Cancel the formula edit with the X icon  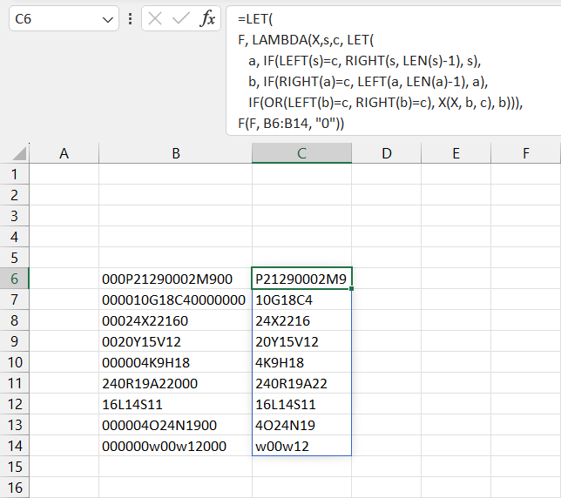(x=155, y=18)
